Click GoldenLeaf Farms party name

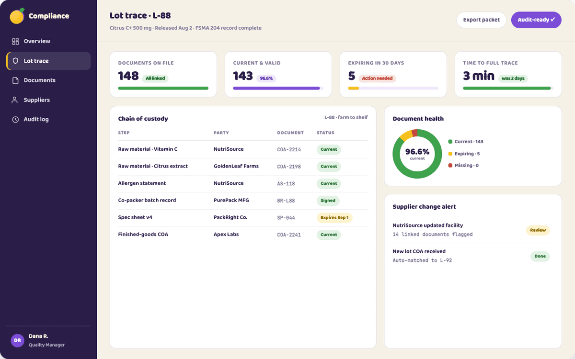pyautogui.click(x=236, y=166)
